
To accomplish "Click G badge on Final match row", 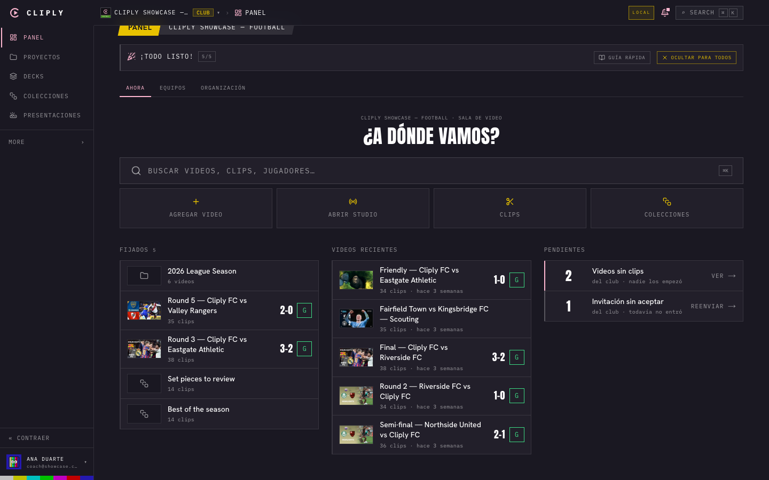I will [x=516, y=357].
